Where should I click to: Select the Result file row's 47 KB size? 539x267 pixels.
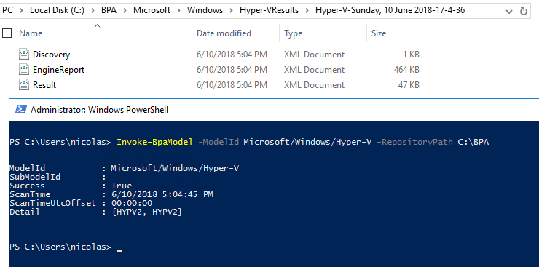click(x=409, y=85)
